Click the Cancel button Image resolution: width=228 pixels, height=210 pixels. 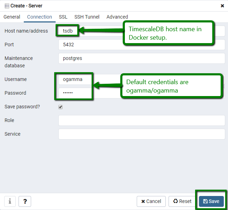[x=151, y=201]
